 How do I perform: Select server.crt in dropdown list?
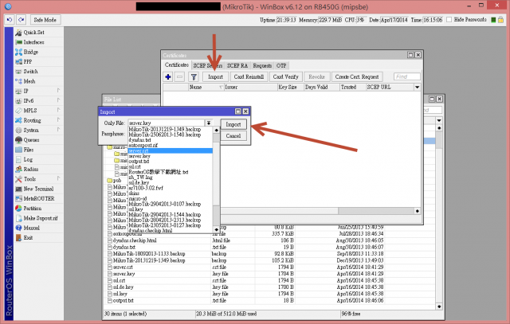tap(170, 150)
